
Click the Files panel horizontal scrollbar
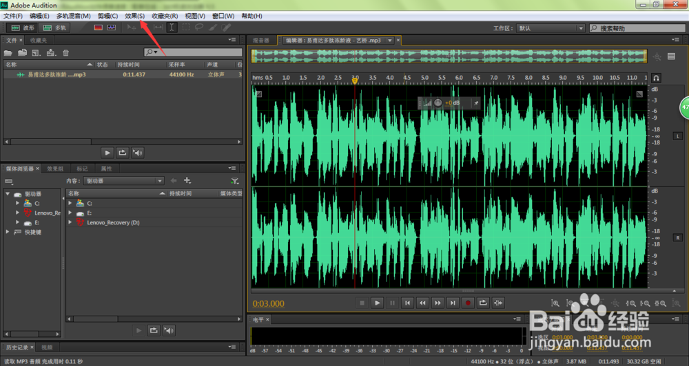click(x=123, y=142)
